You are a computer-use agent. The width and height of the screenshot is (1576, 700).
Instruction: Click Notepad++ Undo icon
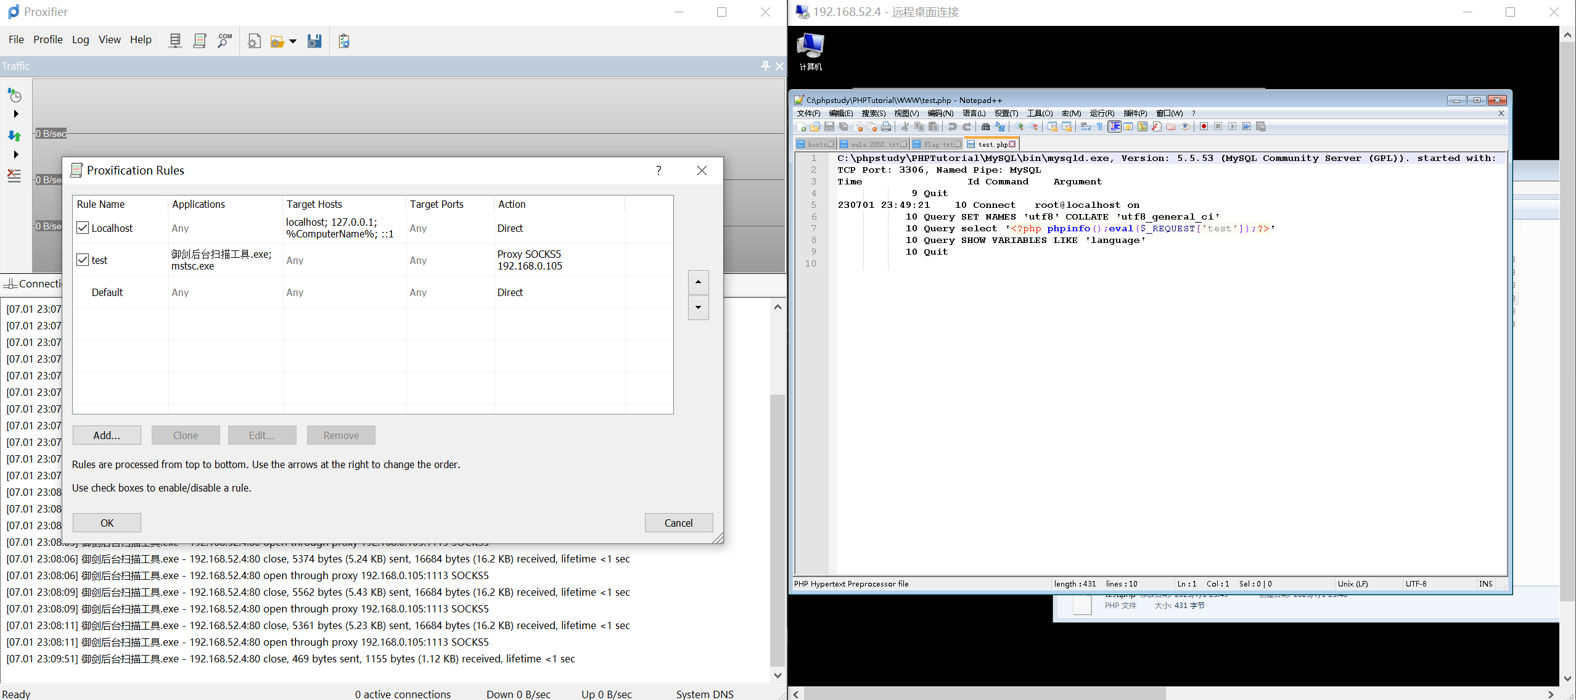point(952,126)
